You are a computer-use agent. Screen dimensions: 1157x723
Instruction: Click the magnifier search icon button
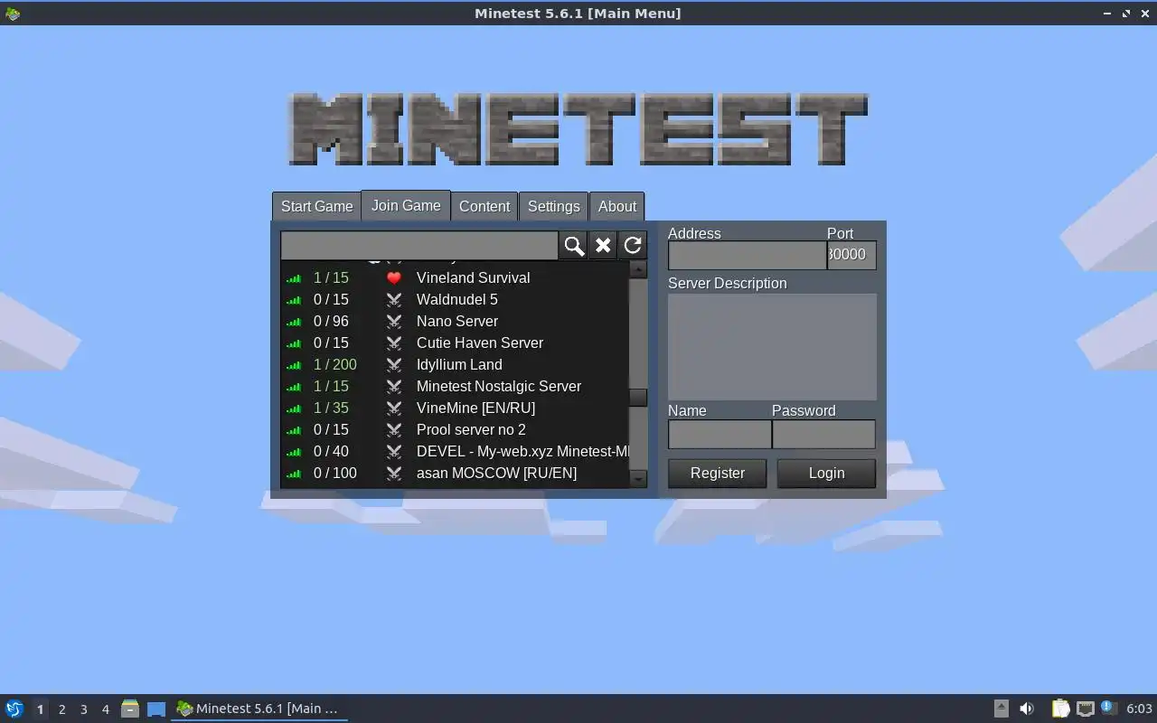(574, 245)
